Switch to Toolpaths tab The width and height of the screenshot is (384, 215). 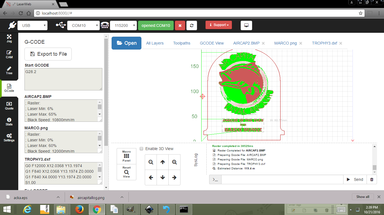pos(182,43)
